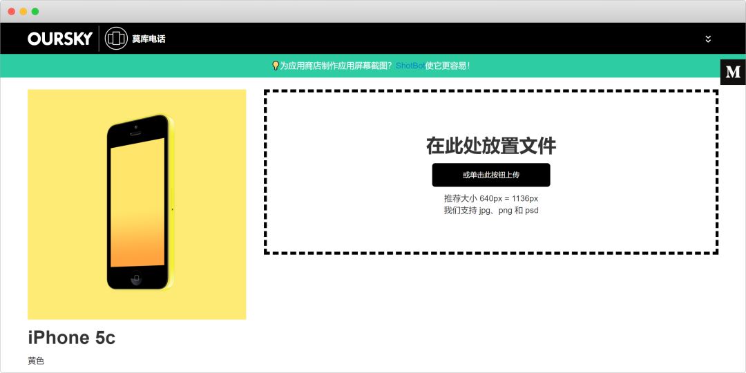
Task: Minimize the window with the yellow button
Action: coord(23,11)
